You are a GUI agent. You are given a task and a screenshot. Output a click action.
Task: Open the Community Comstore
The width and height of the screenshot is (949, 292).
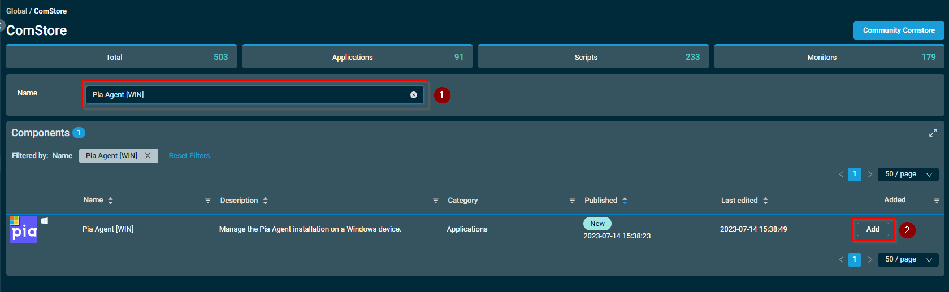899,30
